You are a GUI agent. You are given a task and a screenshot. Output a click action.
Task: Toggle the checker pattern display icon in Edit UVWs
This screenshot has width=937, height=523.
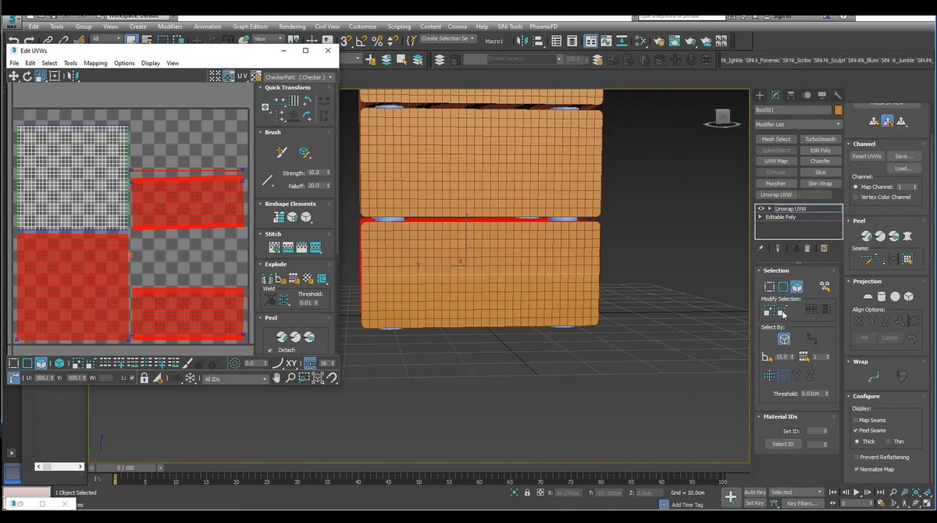pos(227,76)
